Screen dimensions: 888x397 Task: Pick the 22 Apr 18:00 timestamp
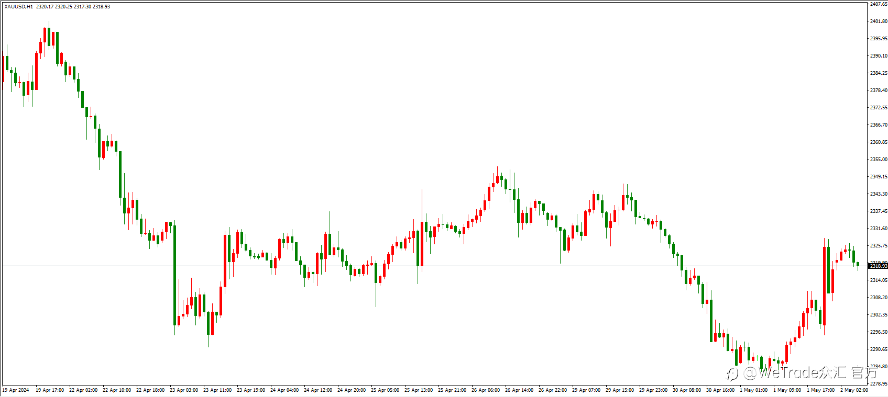[150, 390]
